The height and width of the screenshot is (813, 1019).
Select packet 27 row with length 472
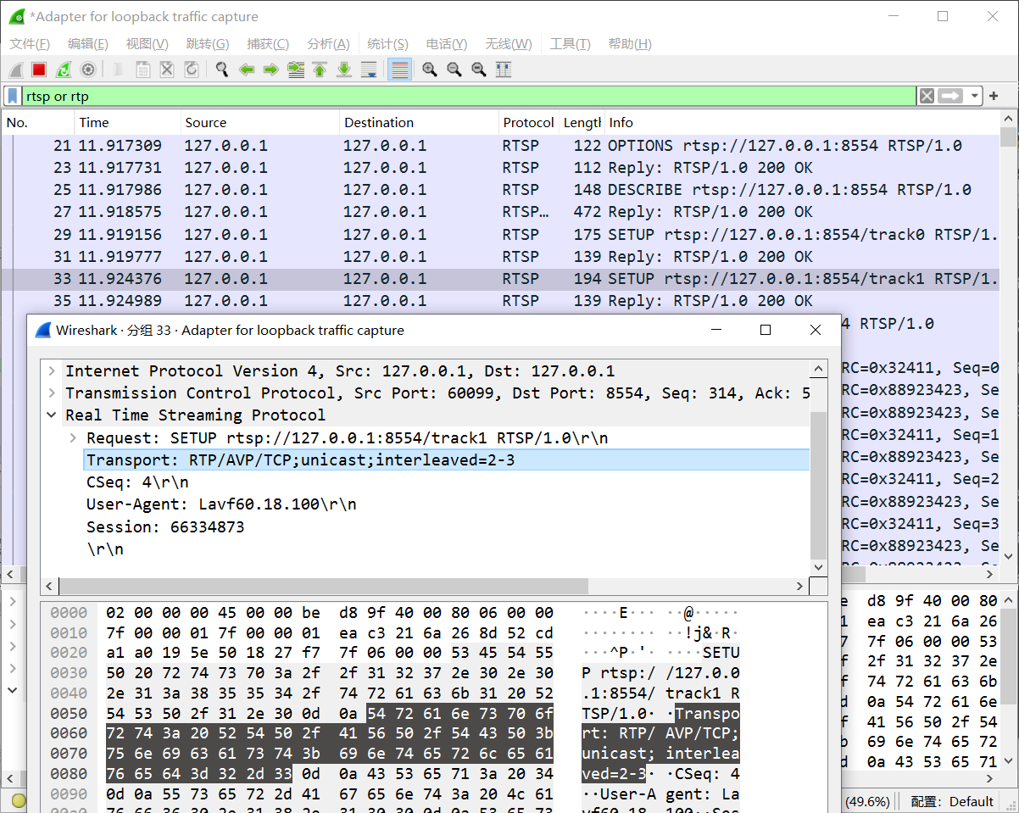(x=500, y=212)
